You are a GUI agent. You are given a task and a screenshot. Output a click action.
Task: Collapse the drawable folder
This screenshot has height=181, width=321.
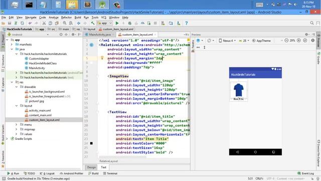tap(17, 87)
